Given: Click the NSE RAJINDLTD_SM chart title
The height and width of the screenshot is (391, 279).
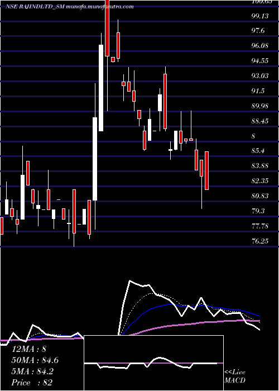Looking at the screenshot, I should [x=70, y=7].
